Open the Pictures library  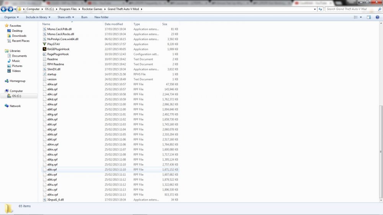(17, 66)
